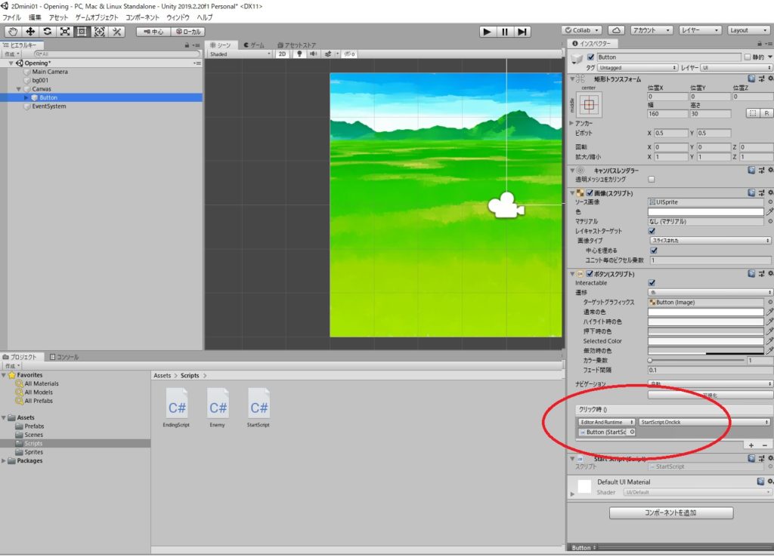Open the custom editor tools icon
This screenshot has width=774, height=557.
[116, 32]
